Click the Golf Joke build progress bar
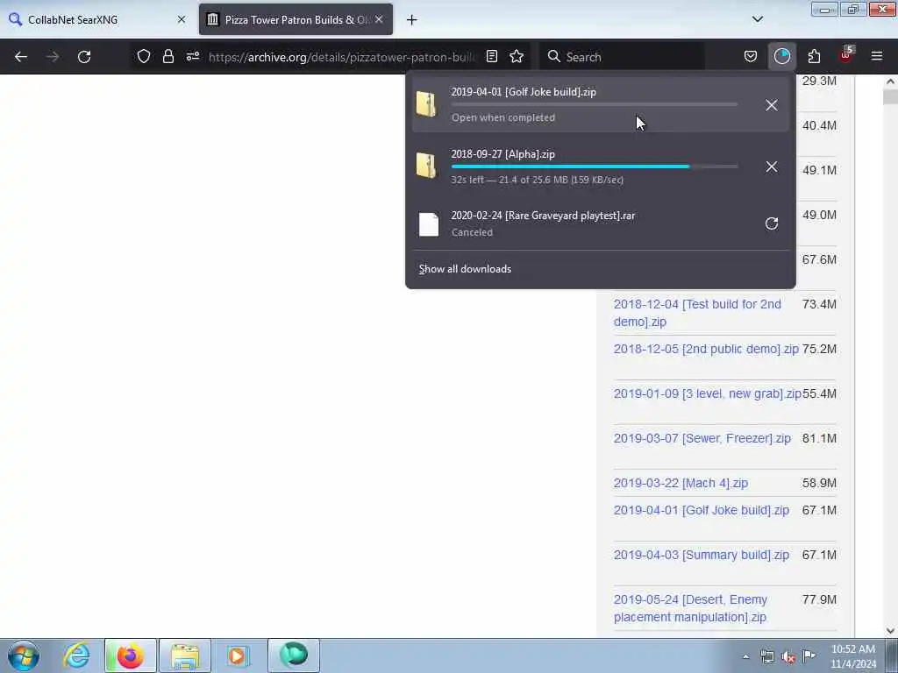This screenshot has width=898, height=673. (x=595, y=105)
